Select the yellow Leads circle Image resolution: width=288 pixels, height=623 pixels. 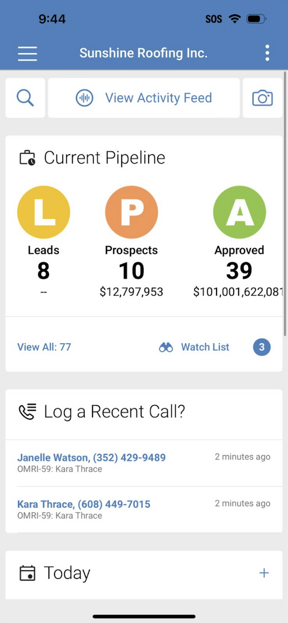click(44, 212)
